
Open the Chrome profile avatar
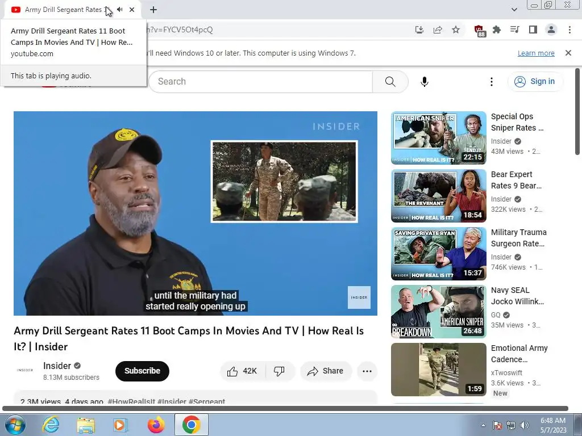(551, 30)
